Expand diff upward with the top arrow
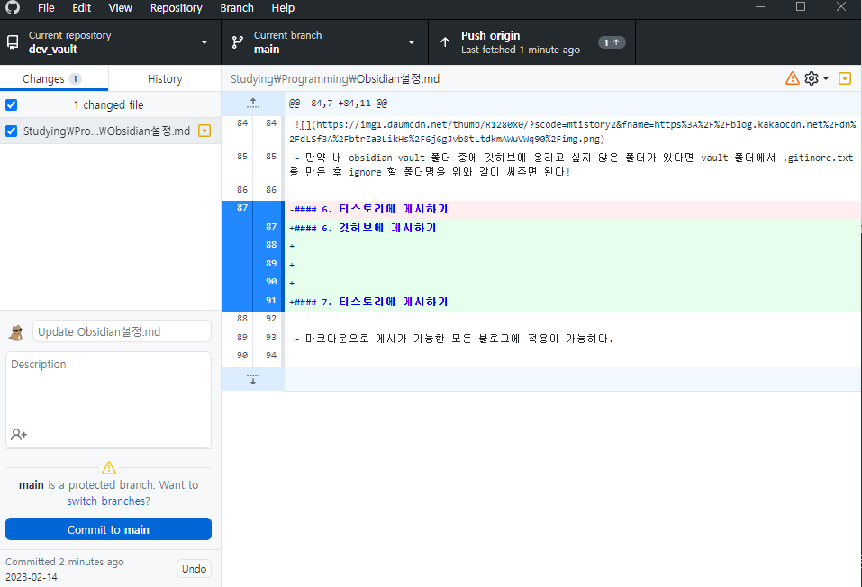 (x=253, y=103)
